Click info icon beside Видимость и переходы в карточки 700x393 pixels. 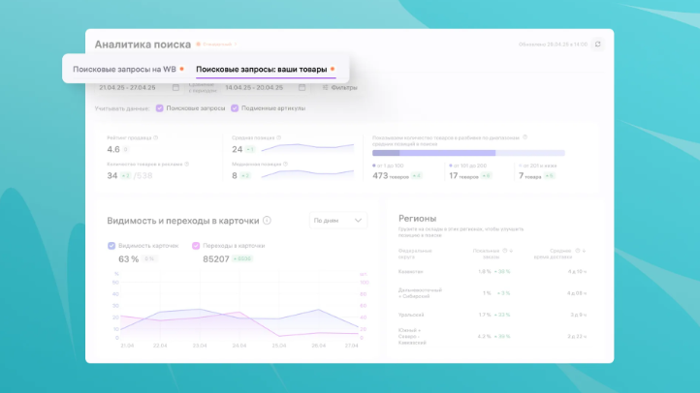click(267, 221)
